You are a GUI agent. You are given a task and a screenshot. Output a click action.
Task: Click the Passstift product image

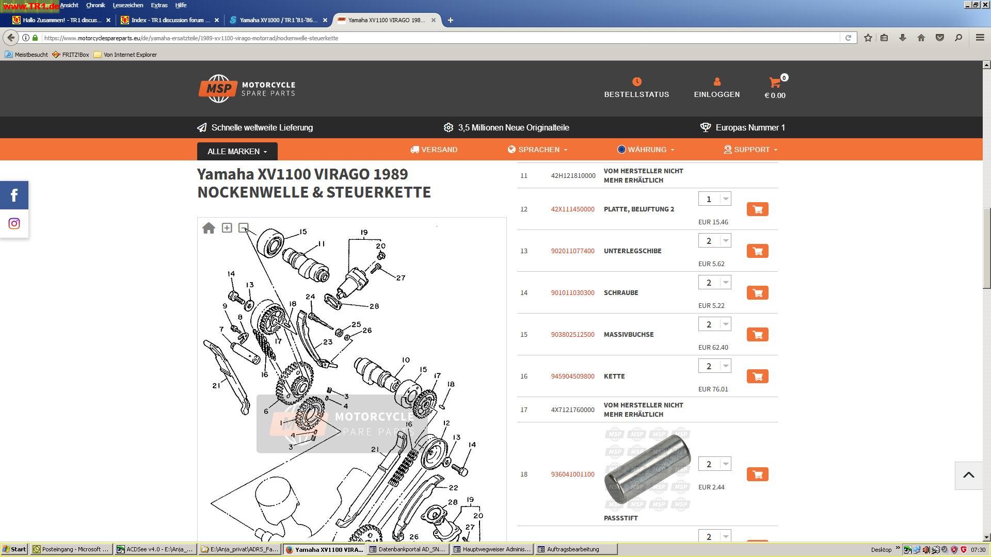tap(647, 469)
